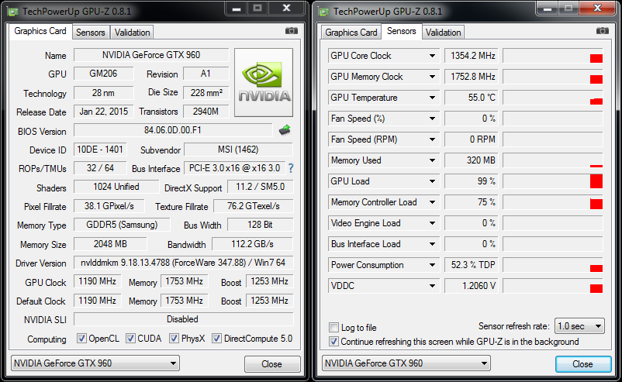This screenshot has height=382, width=622.
Task: Click the Device ID 10DE - 1401 field
Action: click(x=100, y=150)
